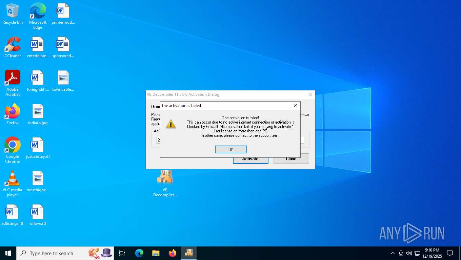
Task: Open VLC media player desktop shortcut
Action: 13,184
